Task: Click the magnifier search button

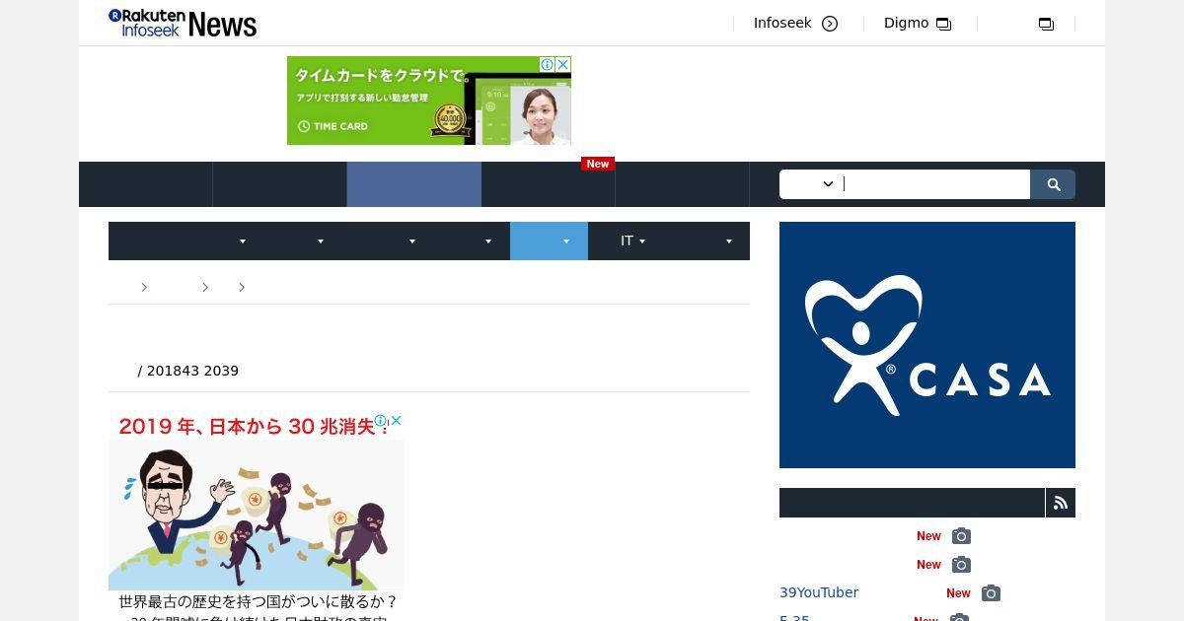Action: pos(1053,184)
